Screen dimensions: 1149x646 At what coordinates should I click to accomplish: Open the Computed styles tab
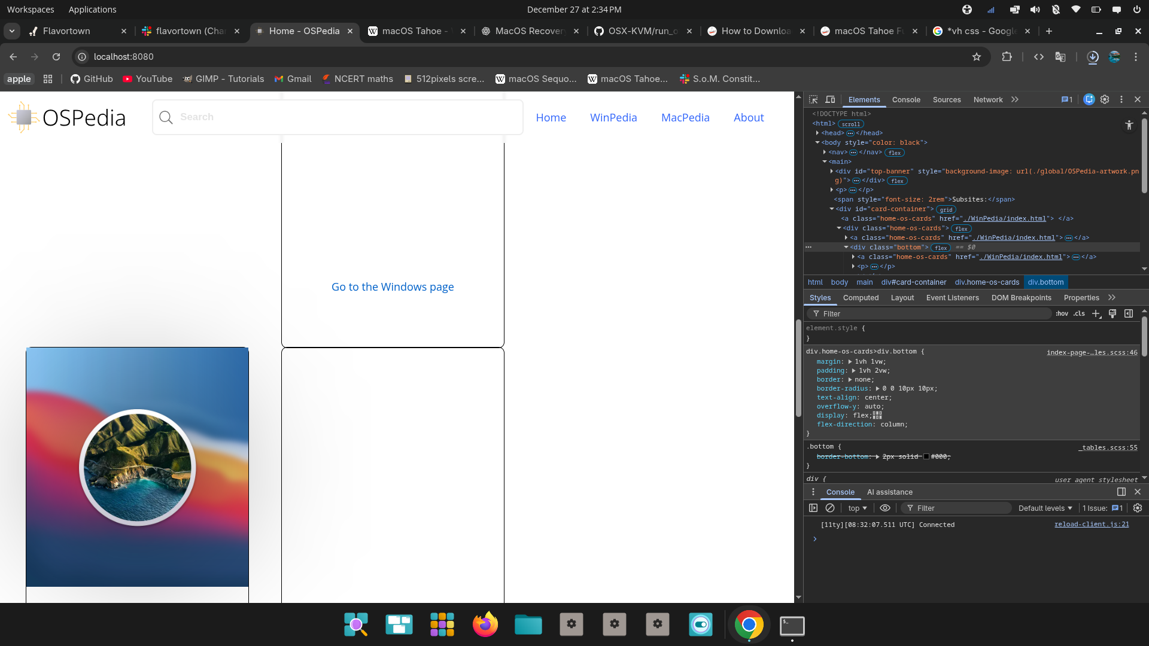pos(861,298)
